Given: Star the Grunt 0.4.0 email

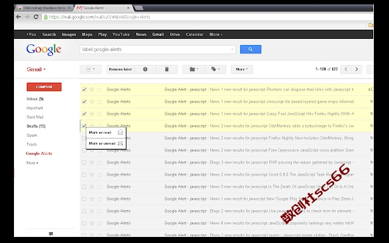Looking at the screenshot, I should [x=92, y=174].
